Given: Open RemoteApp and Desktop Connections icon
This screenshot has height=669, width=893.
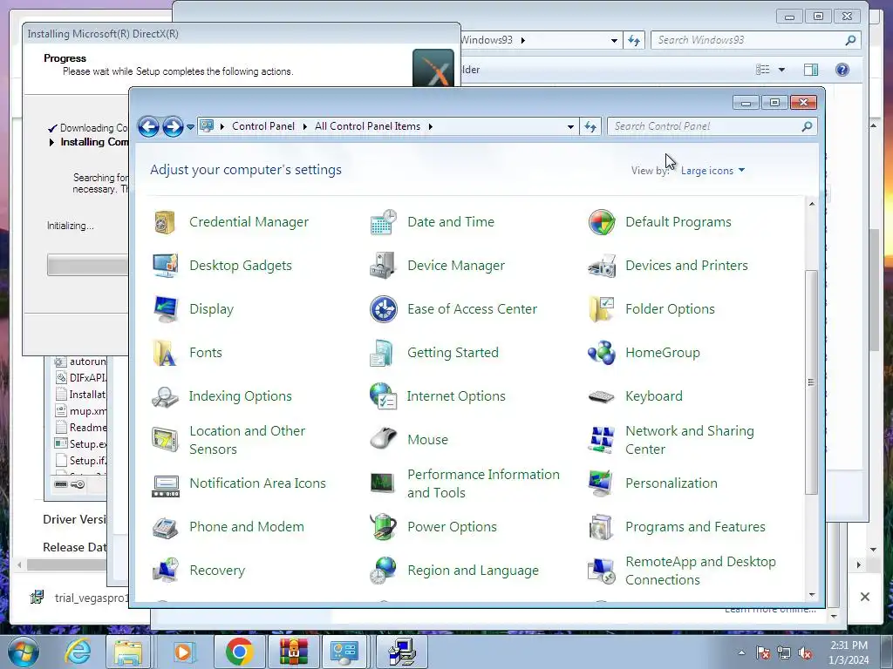Looking at the screenshot, I should pos(602,571).
